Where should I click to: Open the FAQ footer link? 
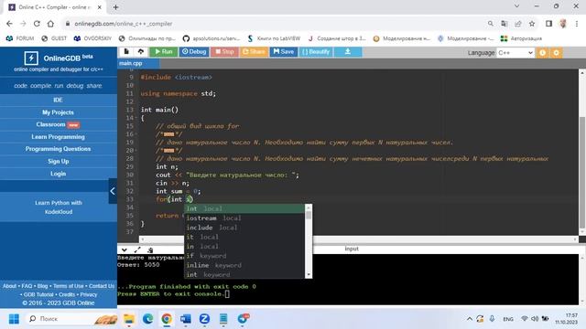click(x=27, y=286)
